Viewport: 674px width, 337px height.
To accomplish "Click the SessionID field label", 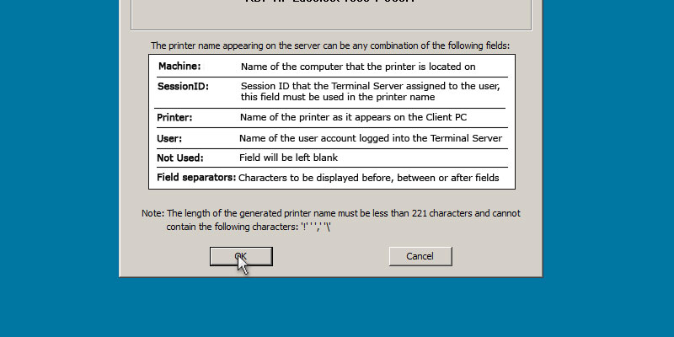I will tap(183, 86).
